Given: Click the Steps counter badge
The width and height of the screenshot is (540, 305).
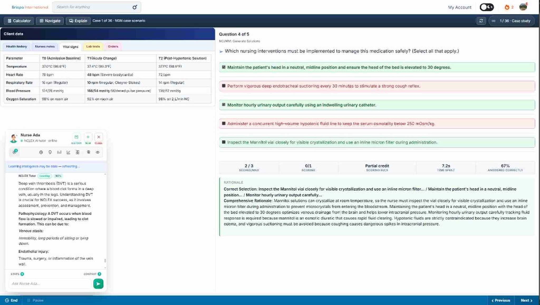Looking at the screenshot, I should point(22,274).
